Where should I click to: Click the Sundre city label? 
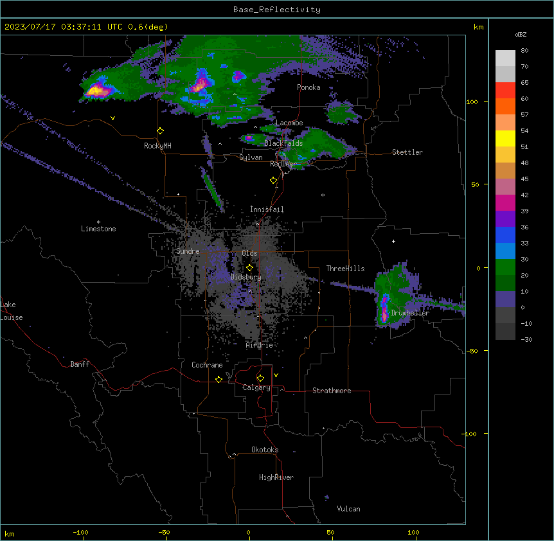(x=188, y=251)
